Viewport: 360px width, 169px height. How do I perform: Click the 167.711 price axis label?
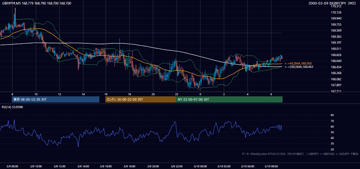point(336,91)
